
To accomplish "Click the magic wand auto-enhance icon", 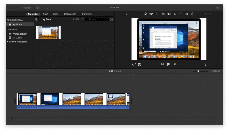I will point(126,14).
